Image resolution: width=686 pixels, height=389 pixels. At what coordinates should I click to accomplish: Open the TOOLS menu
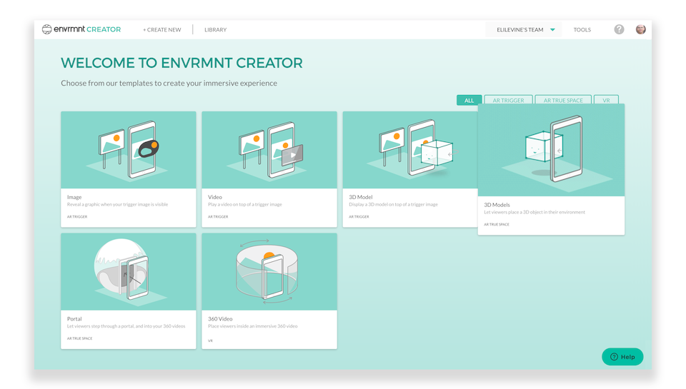point(582,30)
